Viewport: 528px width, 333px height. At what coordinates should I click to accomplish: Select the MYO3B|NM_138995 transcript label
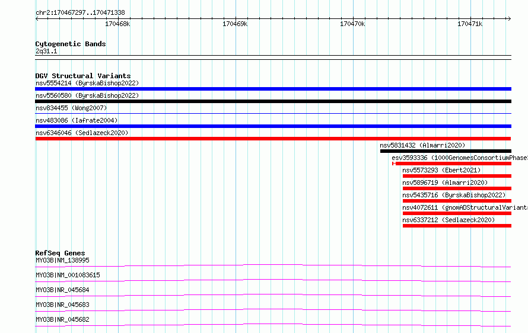pyautogui.click(x=62, y=260)
